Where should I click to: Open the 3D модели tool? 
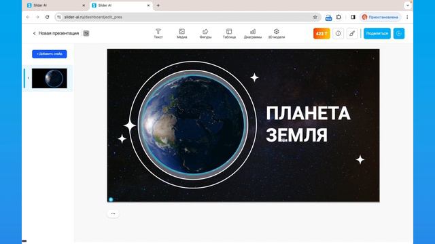coord(277,33)
